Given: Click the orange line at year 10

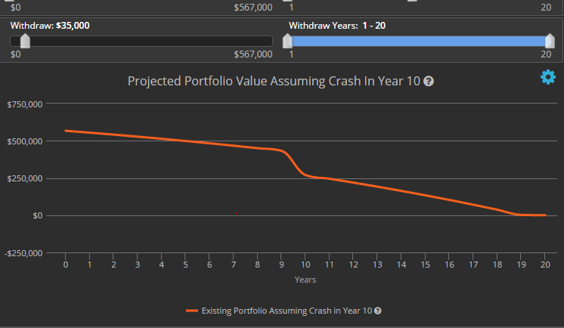Looking at the screenshot, I should click(x=305, y=174).
